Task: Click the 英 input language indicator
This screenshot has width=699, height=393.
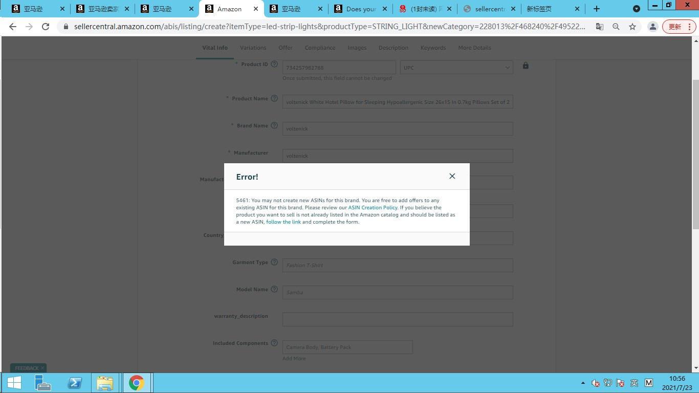Action: tap(635, 383)
